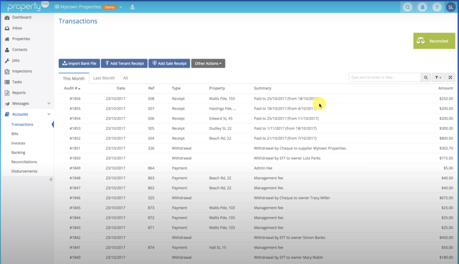Open the SL user avatar menu
This screenshot has width=459, height=264.
[x=451, y=7]
